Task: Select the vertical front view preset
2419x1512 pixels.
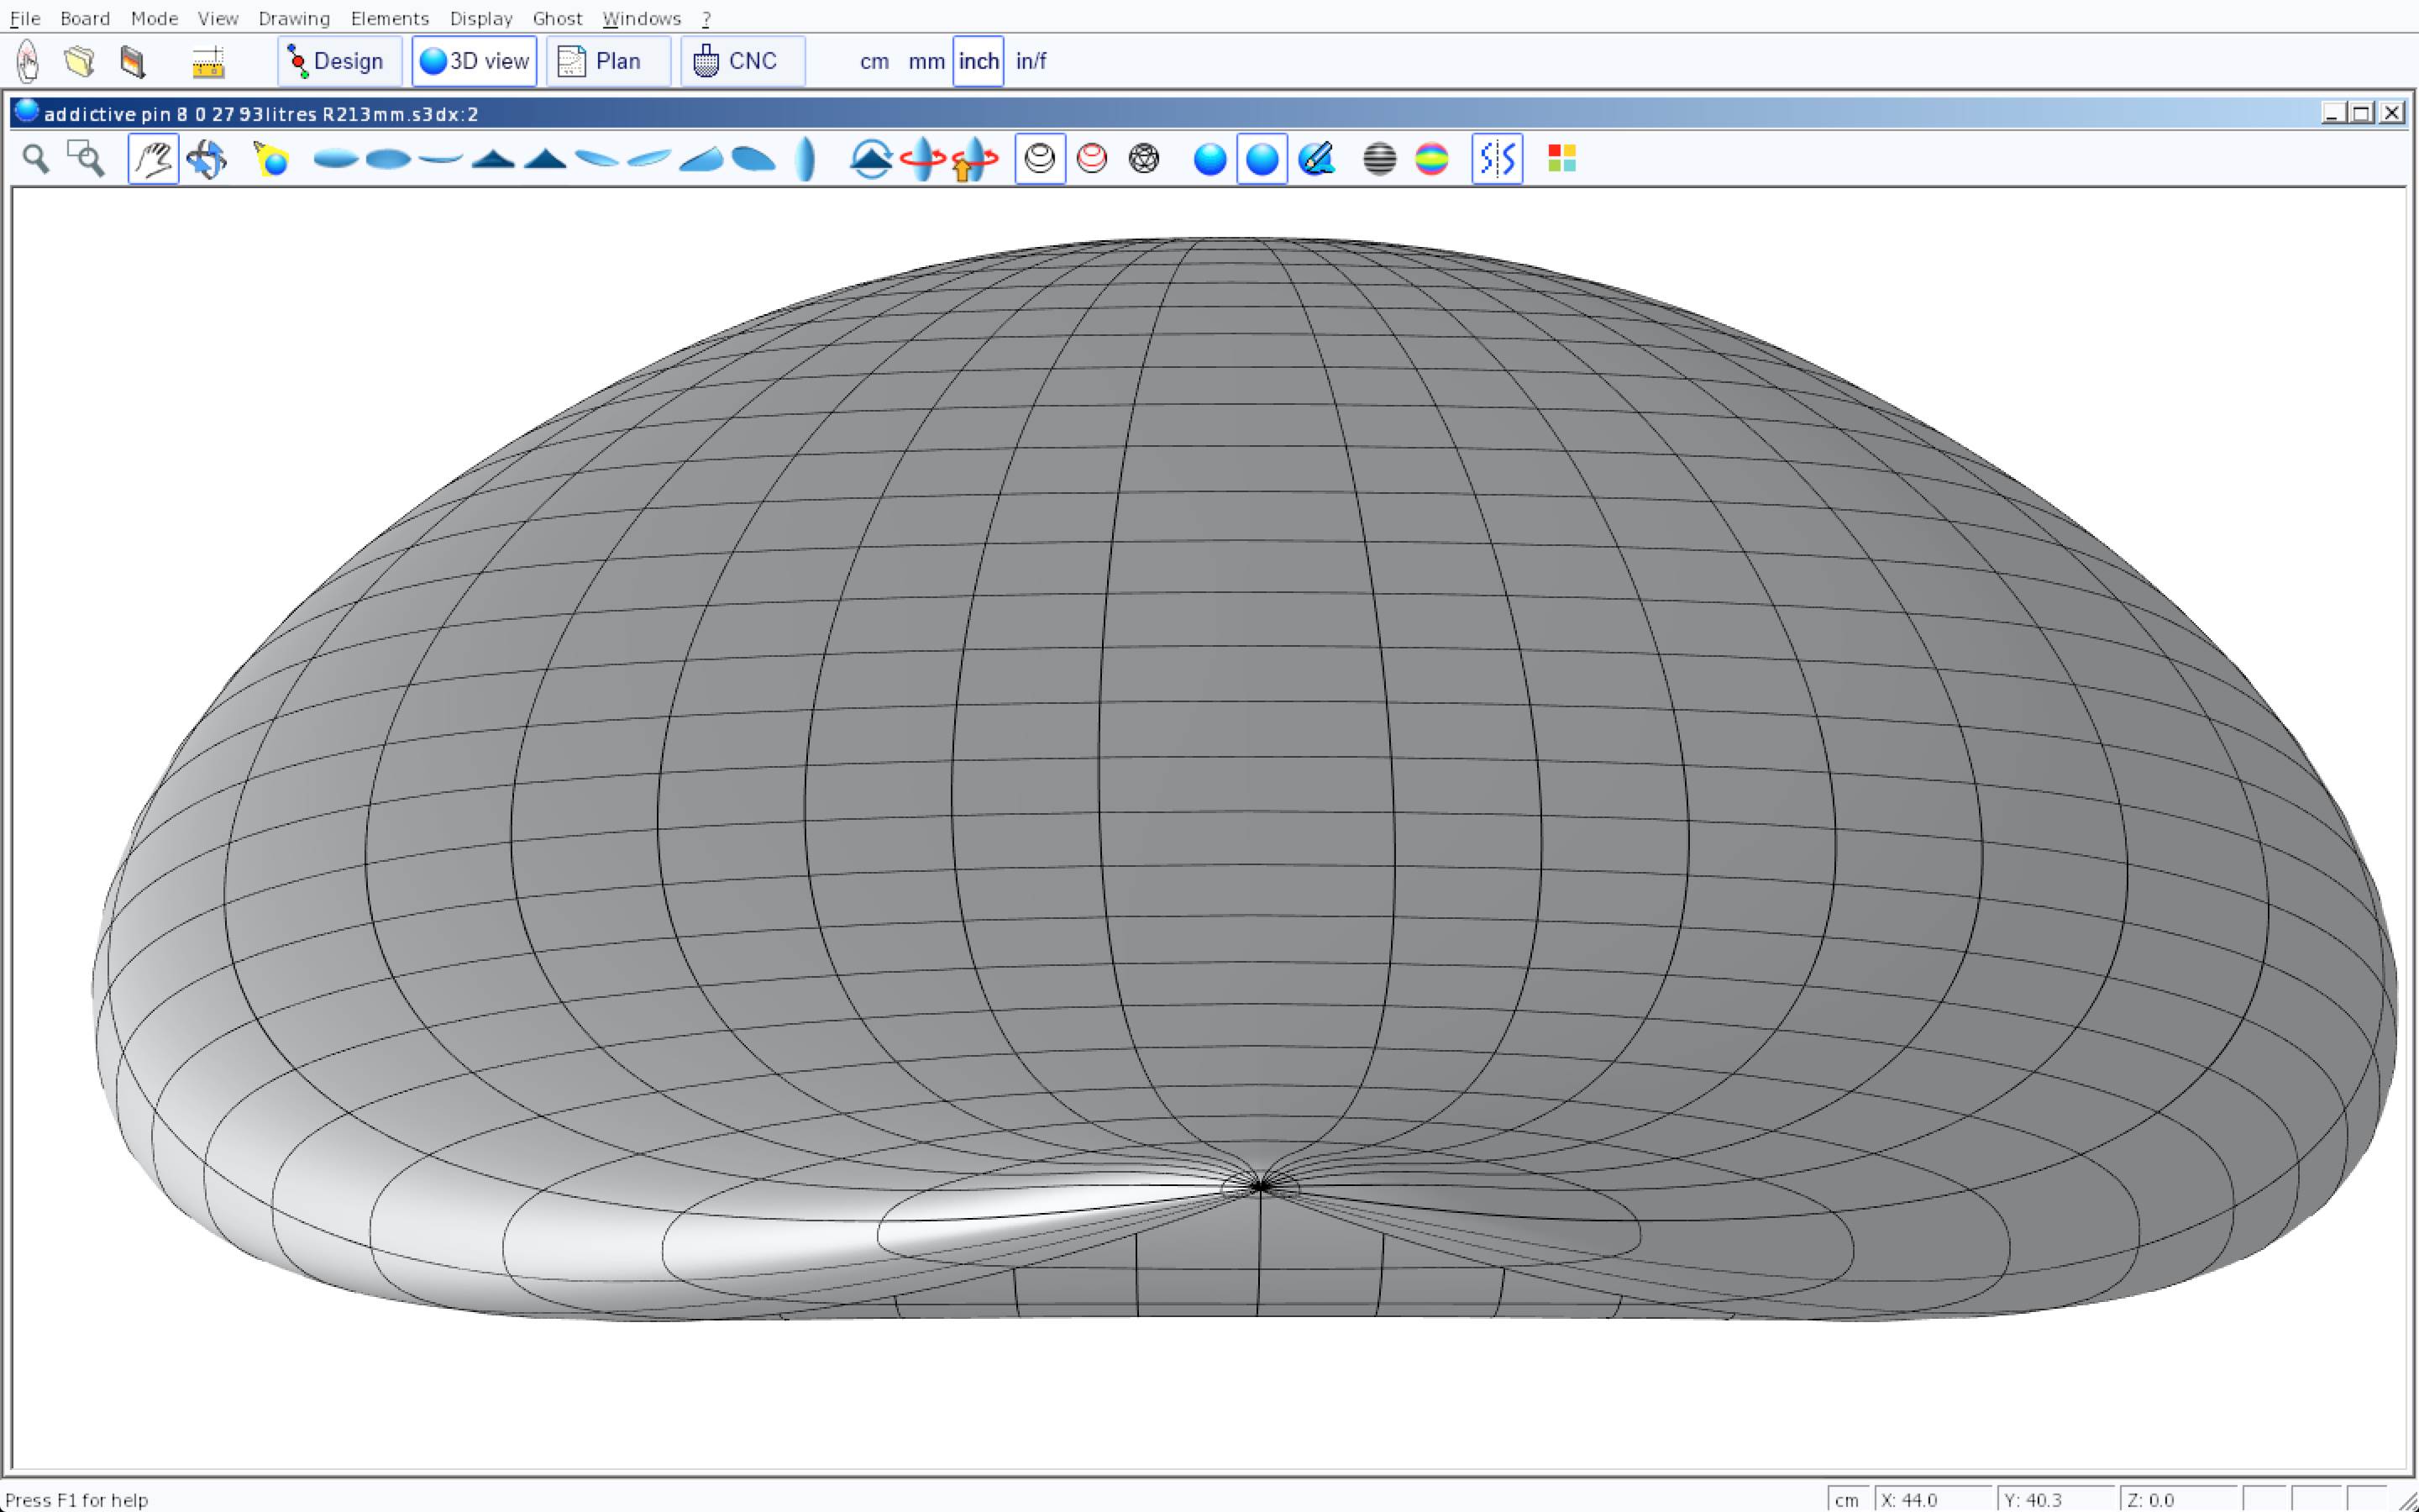Action: [x=805, y=159]
